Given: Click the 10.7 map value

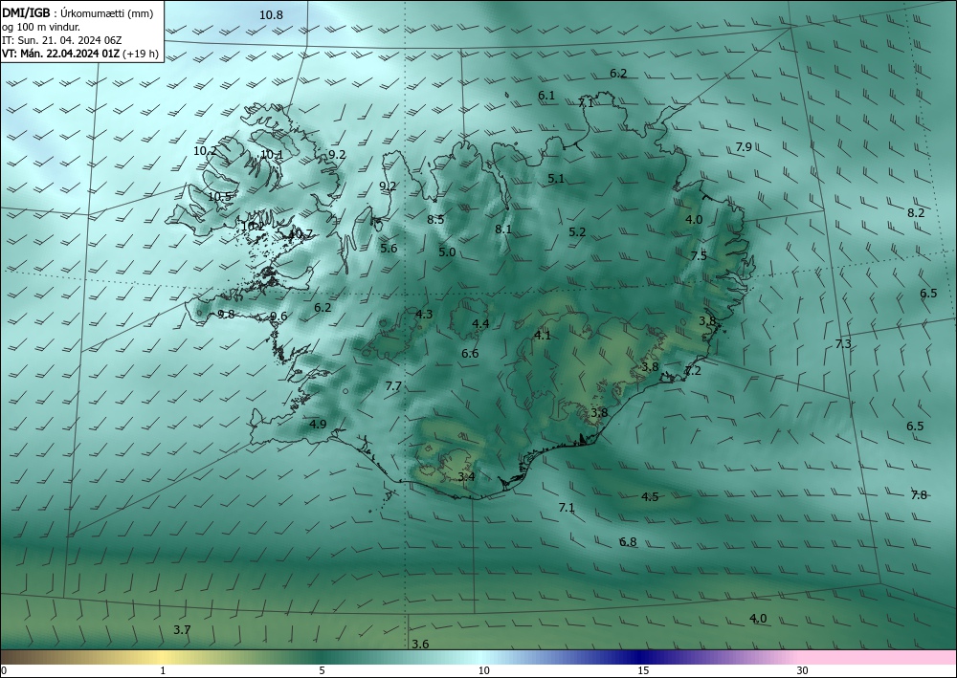Looking at the screenshot, I should pos(300,233).
